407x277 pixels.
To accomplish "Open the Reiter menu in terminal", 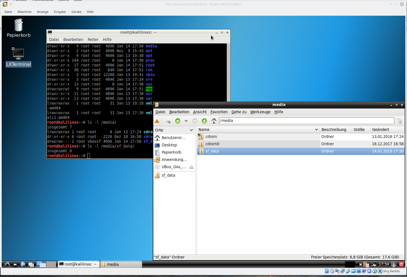I will 93,40.
